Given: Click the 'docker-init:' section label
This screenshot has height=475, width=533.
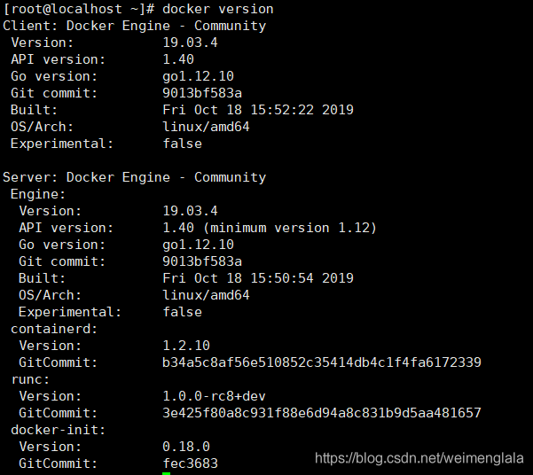Looking at the screenshot, I should pyautogui.click(x=58, y=430).
